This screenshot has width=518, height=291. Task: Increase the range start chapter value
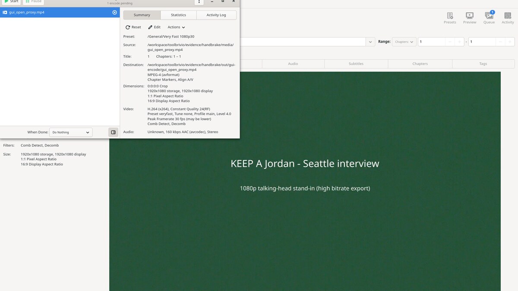(x=459, y=42)
